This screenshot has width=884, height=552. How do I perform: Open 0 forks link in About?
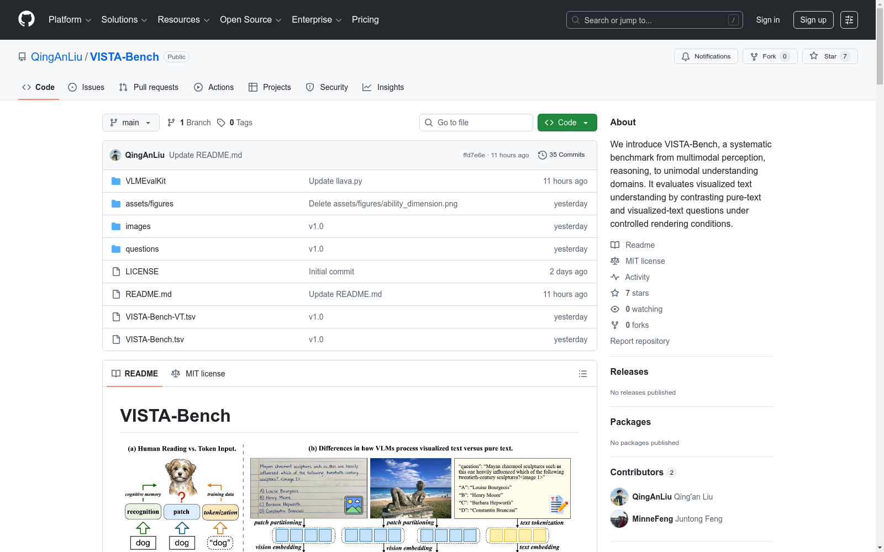[x=630, y=325]
